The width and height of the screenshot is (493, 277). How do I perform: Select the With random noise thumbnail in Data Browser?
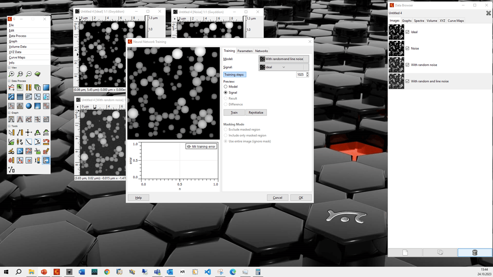396,65
